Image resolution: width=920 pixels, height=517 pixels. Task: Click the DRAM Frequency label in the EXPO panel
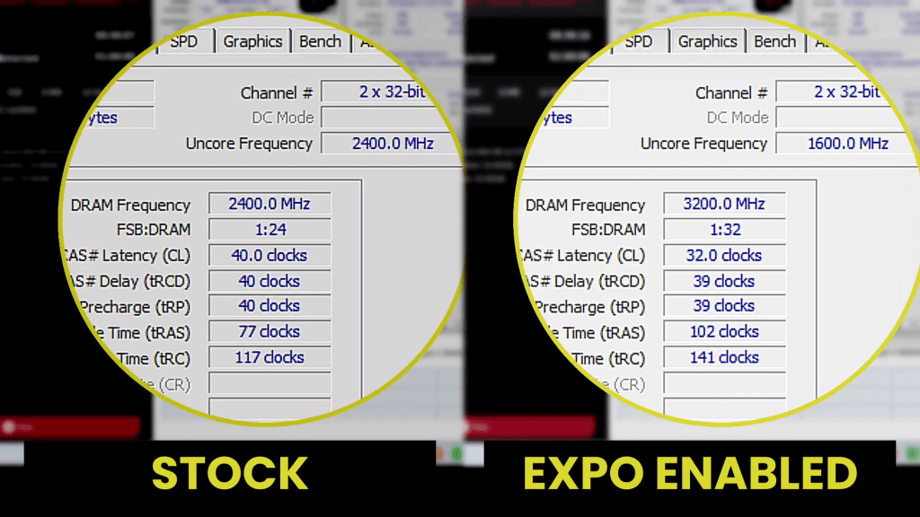click(x=585, y=206)
